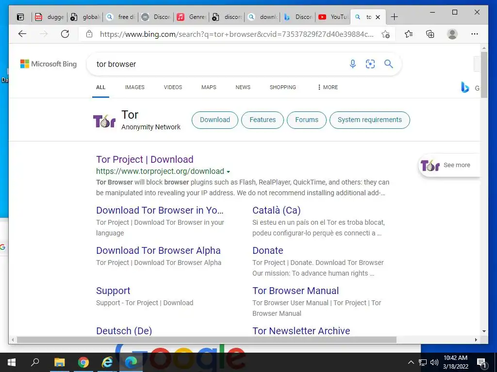Open visual search camera icon

tap(370, 64)
